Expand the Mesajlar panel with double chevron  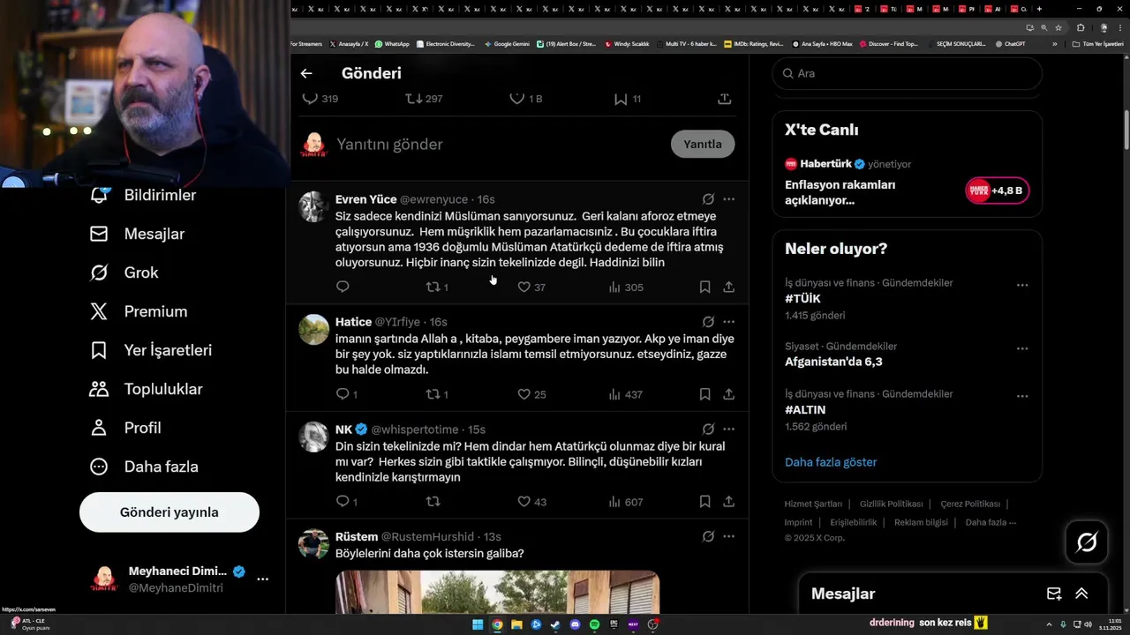(x=1081, y=594)
